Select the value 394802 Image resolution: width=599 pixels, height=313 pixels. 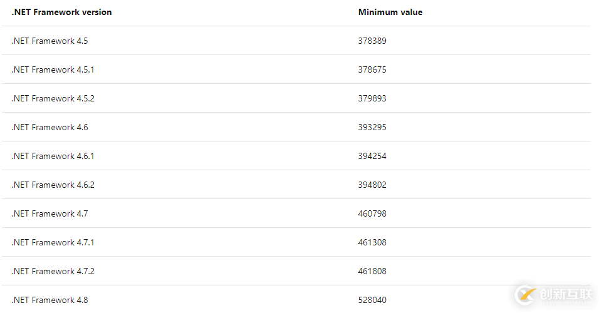tap(372, 185)
